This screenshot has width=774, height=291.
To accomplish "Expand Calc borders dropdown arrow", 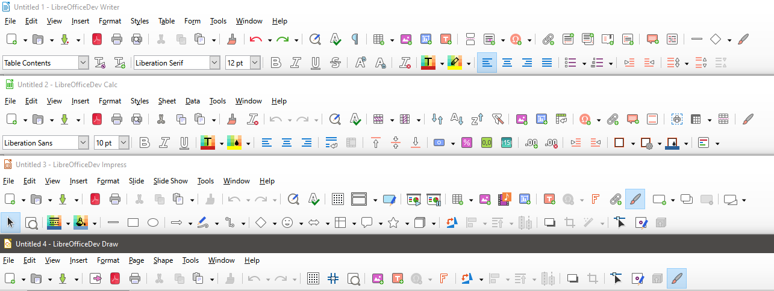I will (633, 143).
